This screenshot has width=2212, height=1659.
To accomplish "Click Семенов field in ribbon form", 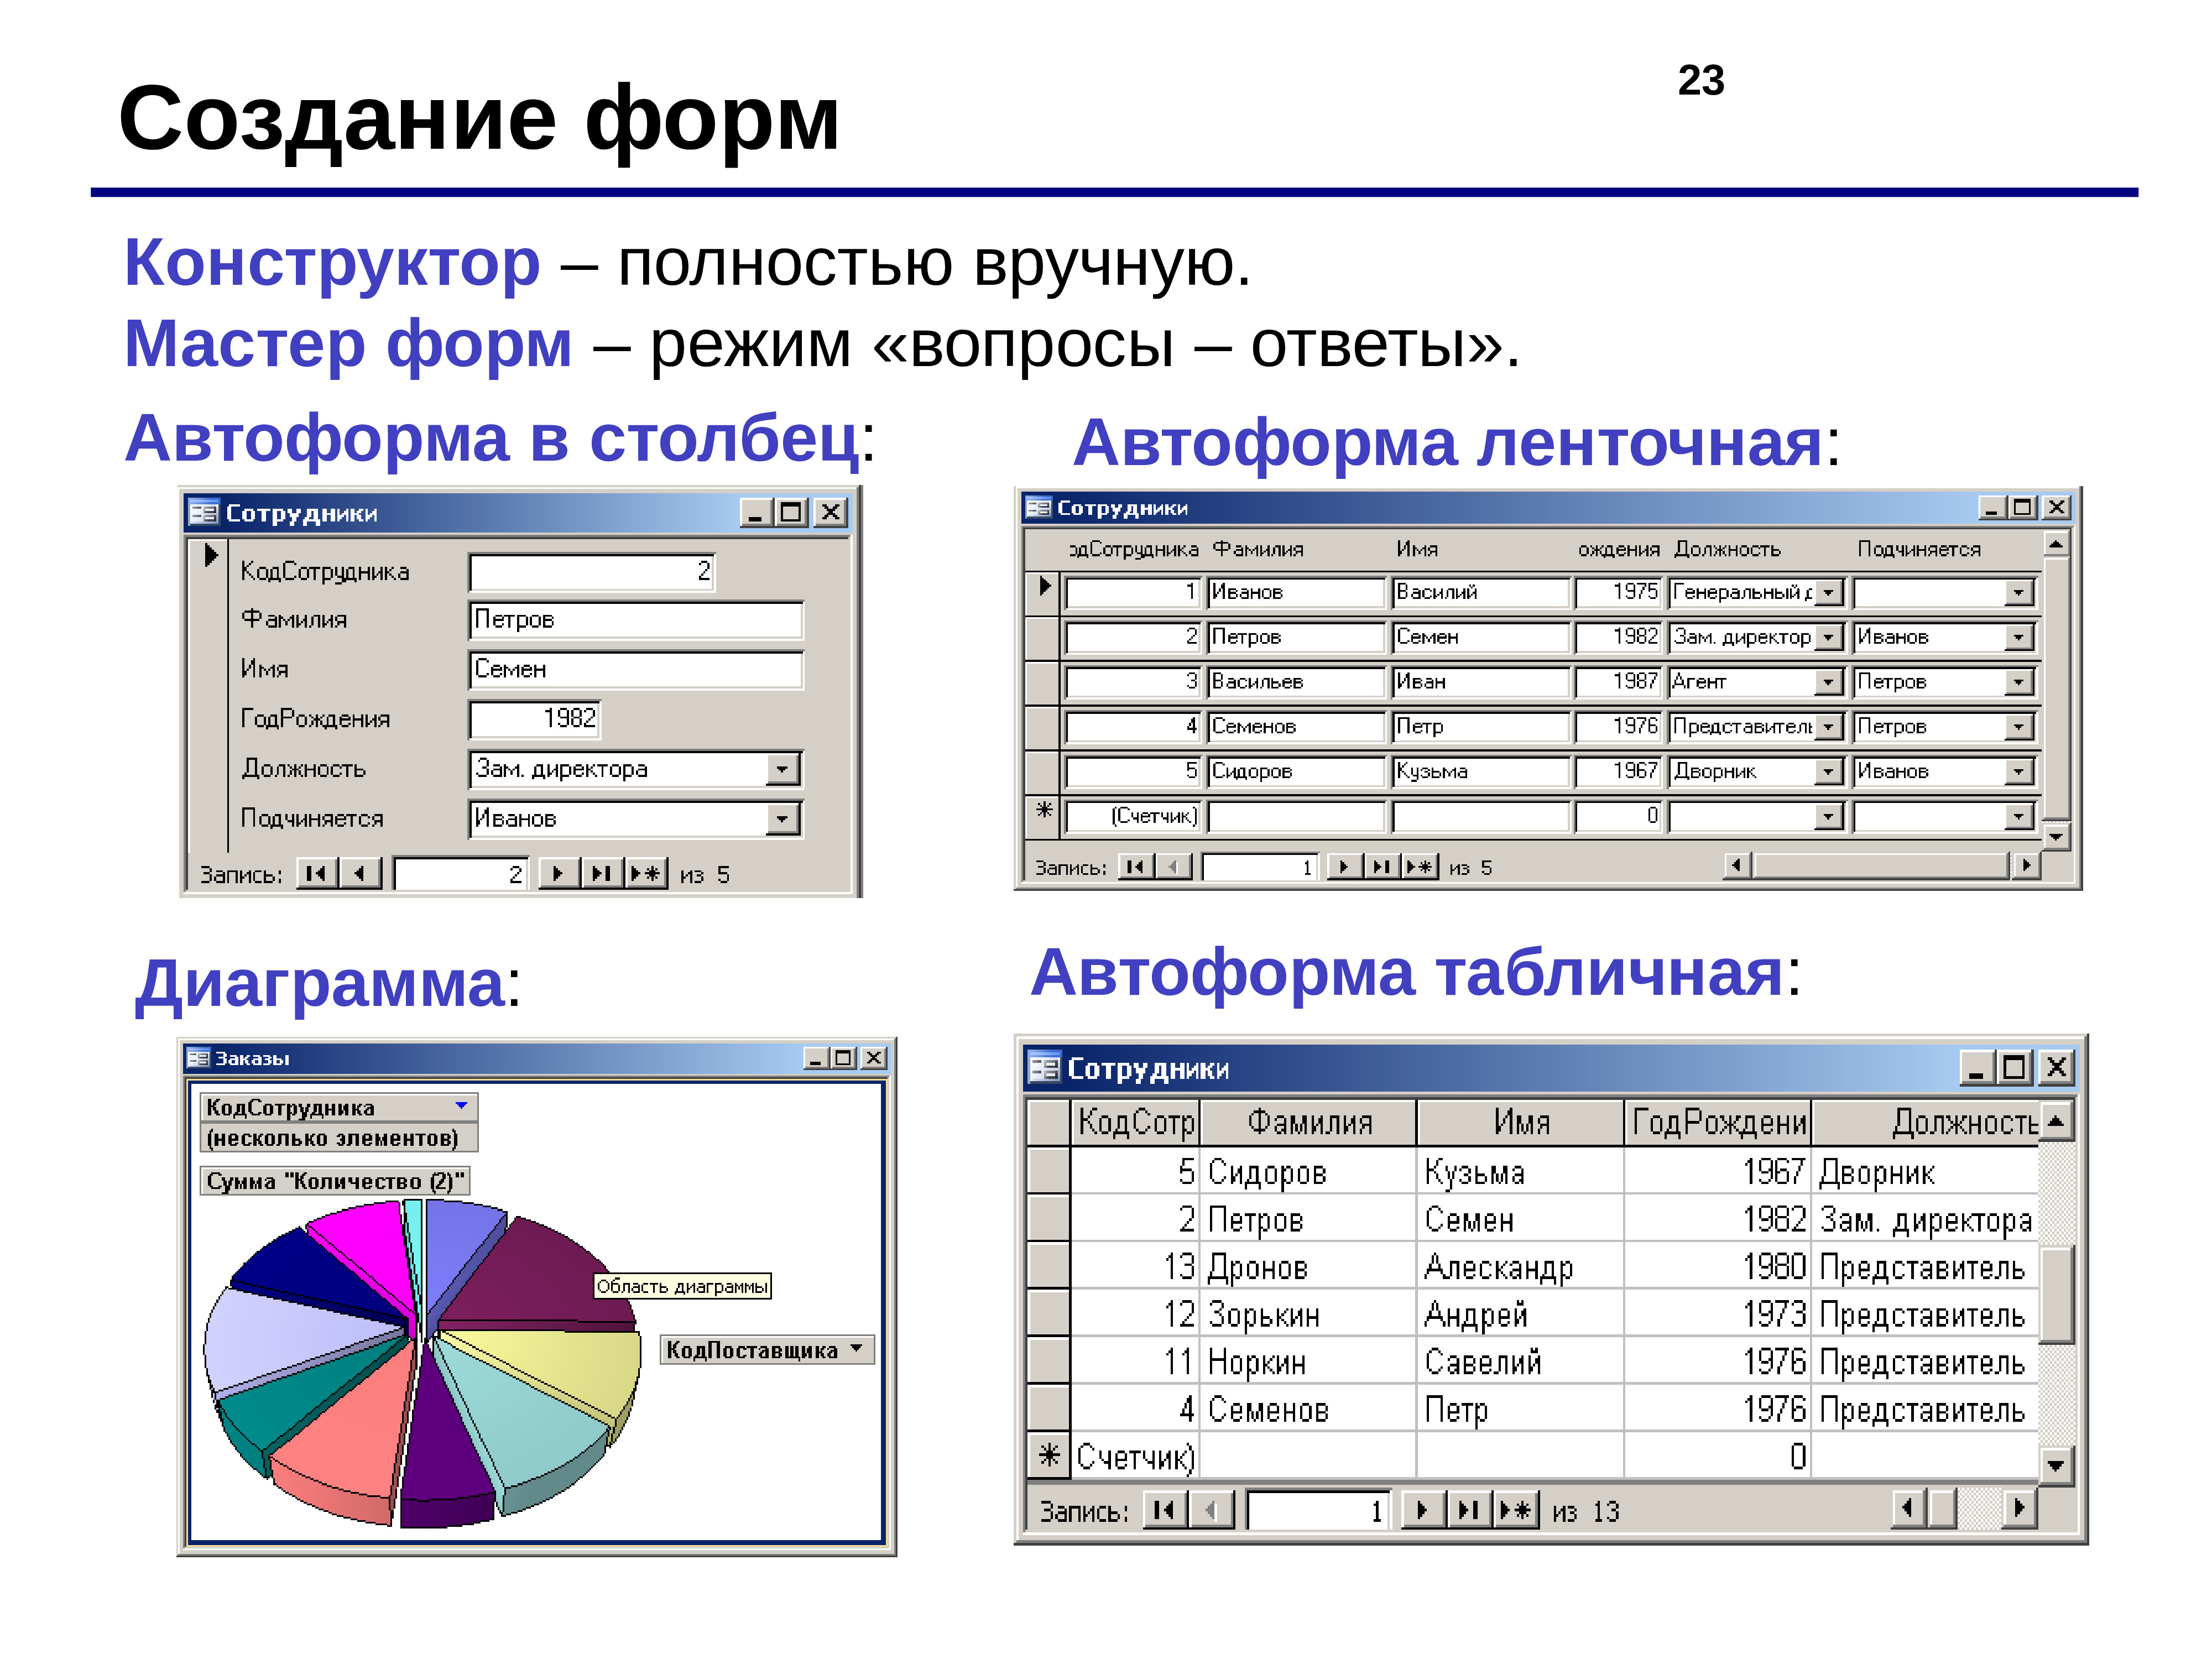I will [1296, 727].
